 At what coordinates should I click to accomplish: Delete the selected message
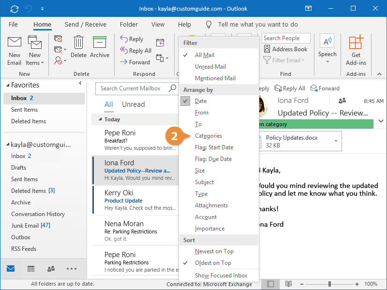(78, 47)
